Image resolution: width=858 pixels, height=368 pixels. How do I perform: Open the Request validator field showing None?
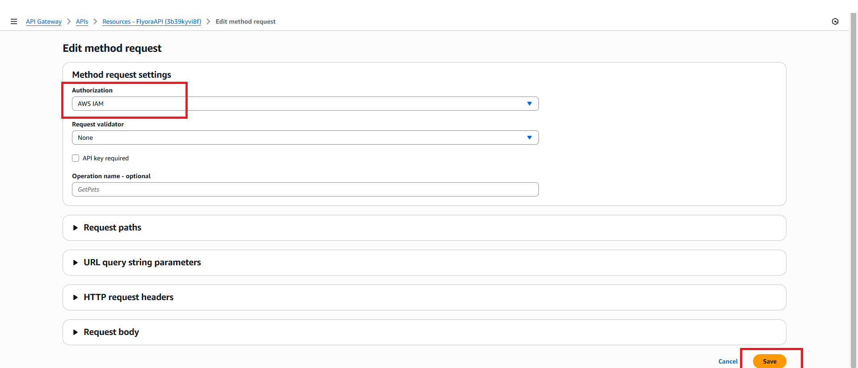click(x=295, y=138)
